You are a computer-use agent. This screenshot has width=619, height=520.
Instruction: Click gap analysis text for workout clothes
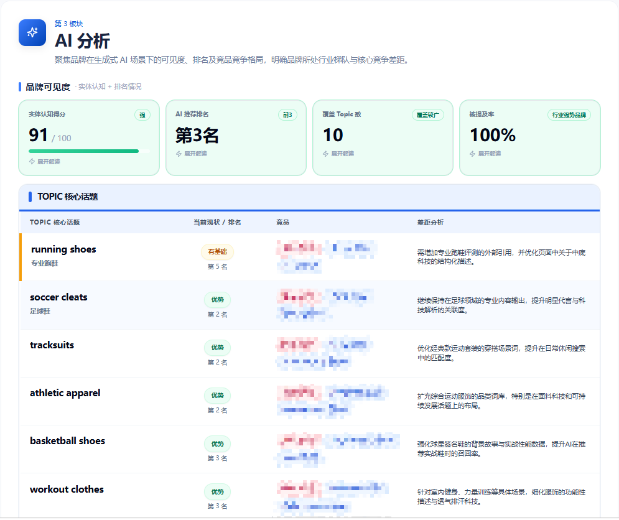501,497
